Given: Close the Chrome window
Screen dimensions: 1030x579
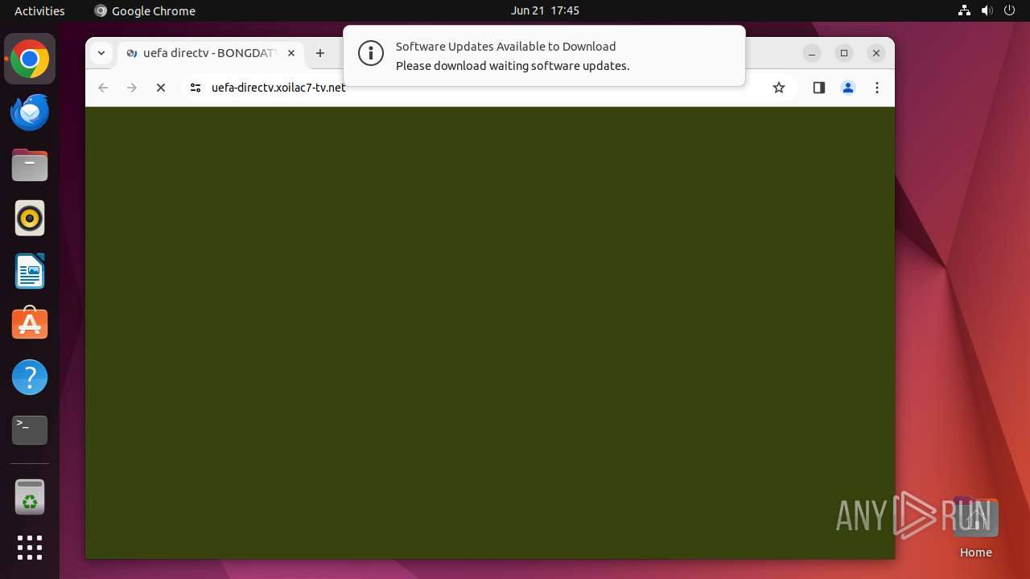Looking at the screenshot, I should (876, 53).
